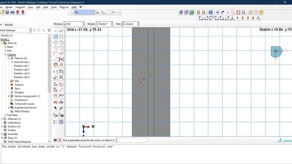The height and width of the screenshot is (164, 292).
Task: Click the X,Y coordinate input field
Action: click(131, 140)
